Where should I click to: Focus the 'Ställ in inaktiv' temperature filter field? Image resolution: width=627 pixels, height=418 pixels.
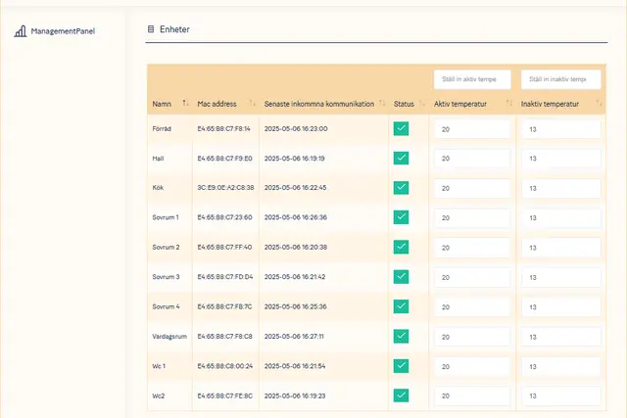(x=560, y=79)
